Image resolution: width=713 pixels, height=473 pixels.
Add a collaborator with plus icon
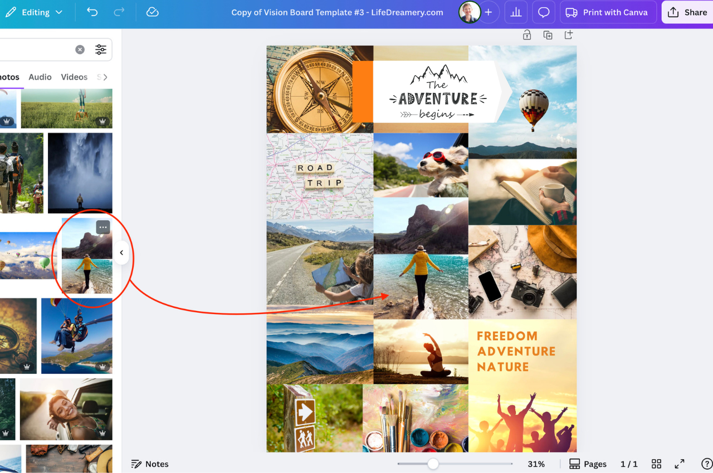point(489,12)
